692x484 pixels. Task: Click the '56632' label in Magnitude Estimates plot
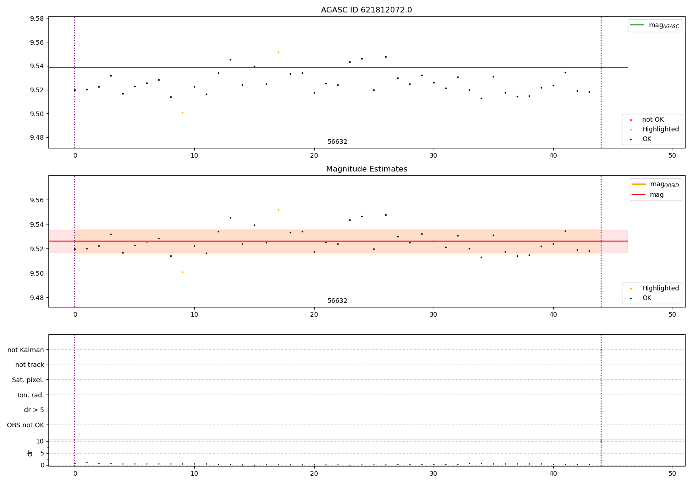click(x=337, y=301)
